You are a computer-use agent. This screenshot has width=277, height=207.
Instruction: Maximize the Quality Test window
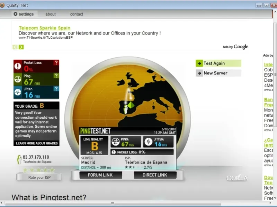coord(267,5)
